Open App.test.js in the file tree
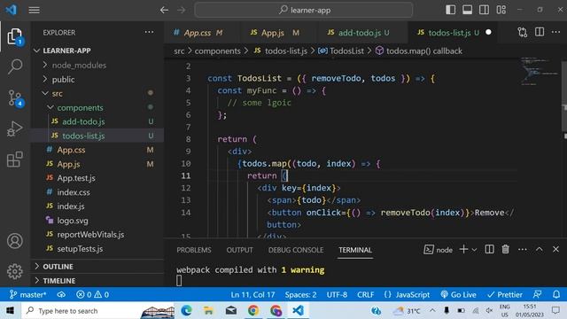 tap(97, 178)
